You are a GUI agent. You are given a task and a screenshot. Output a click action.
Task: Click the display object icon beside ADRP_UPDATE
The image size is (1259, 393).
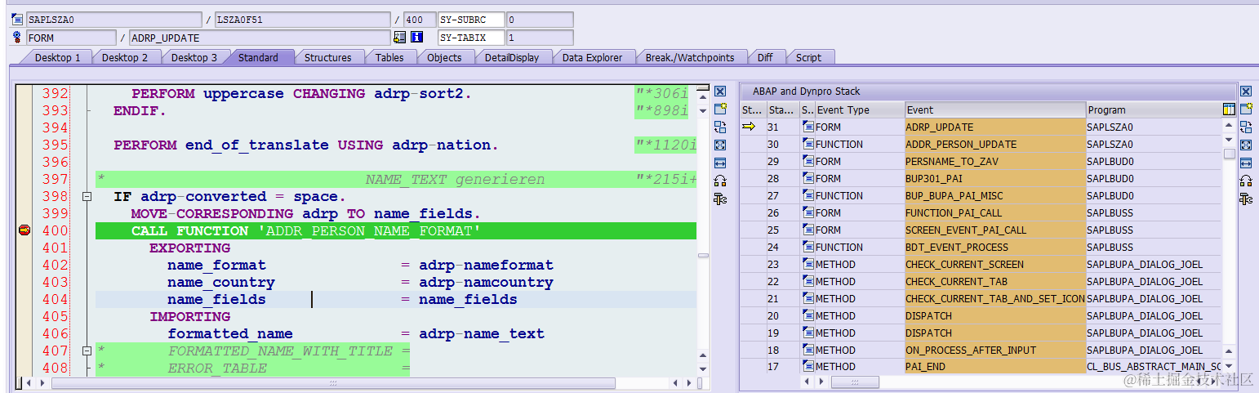point(399,37)
